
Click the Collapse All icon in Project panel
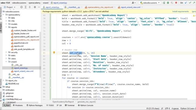[30, 7]
